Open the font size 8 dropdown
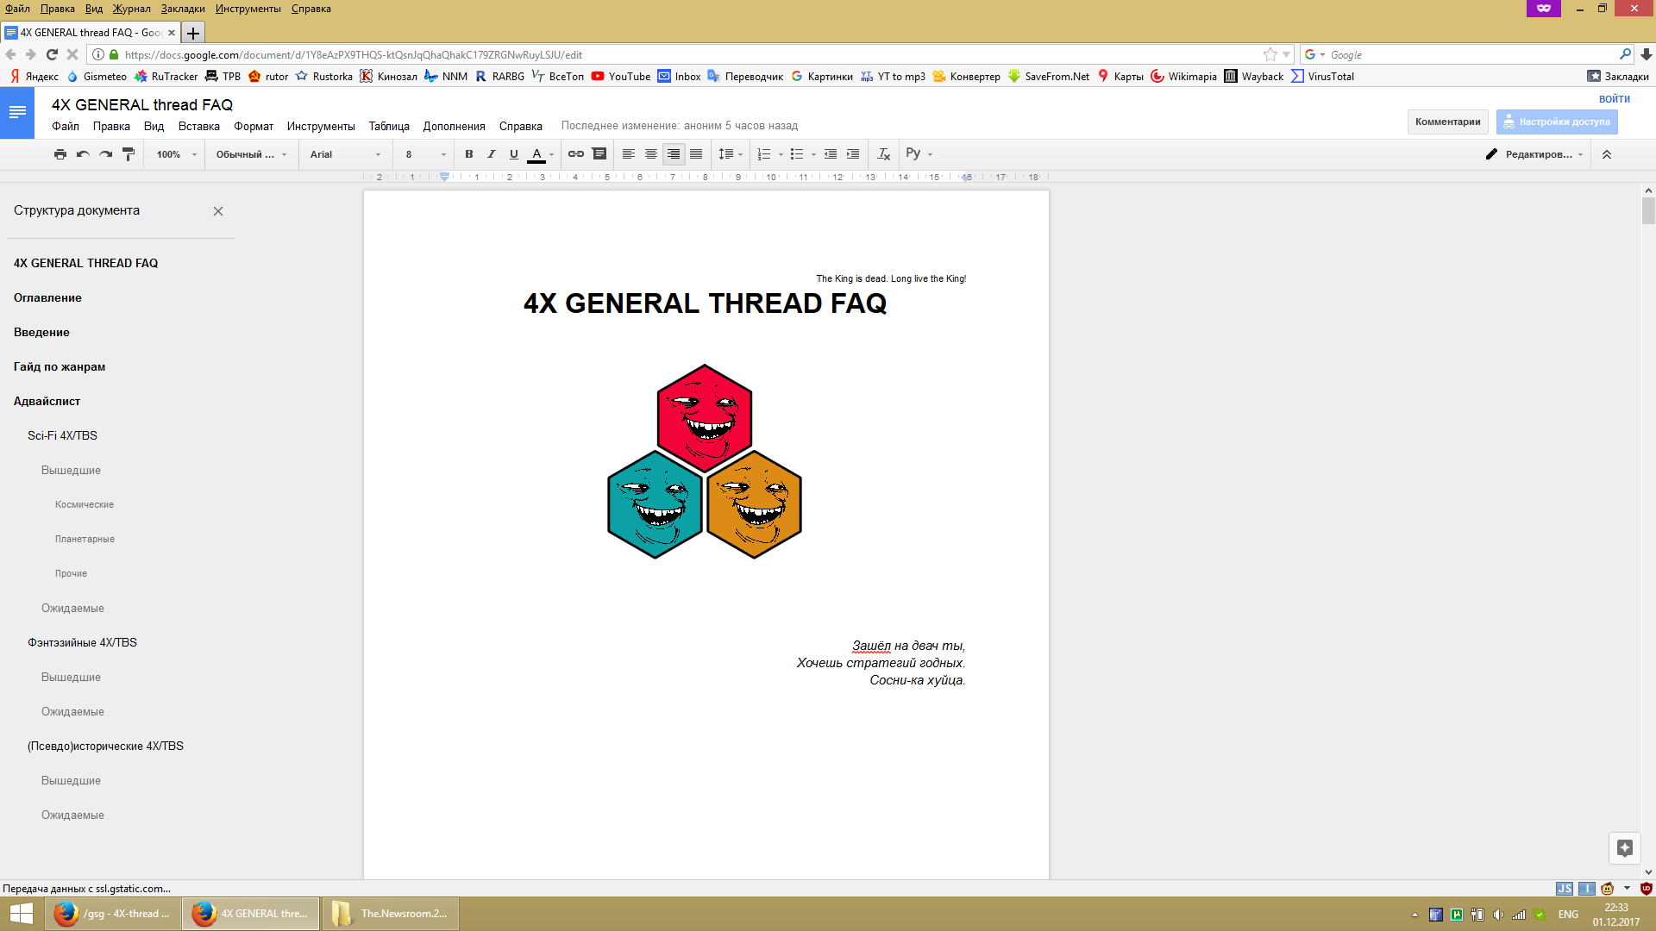 click(425, 154)
